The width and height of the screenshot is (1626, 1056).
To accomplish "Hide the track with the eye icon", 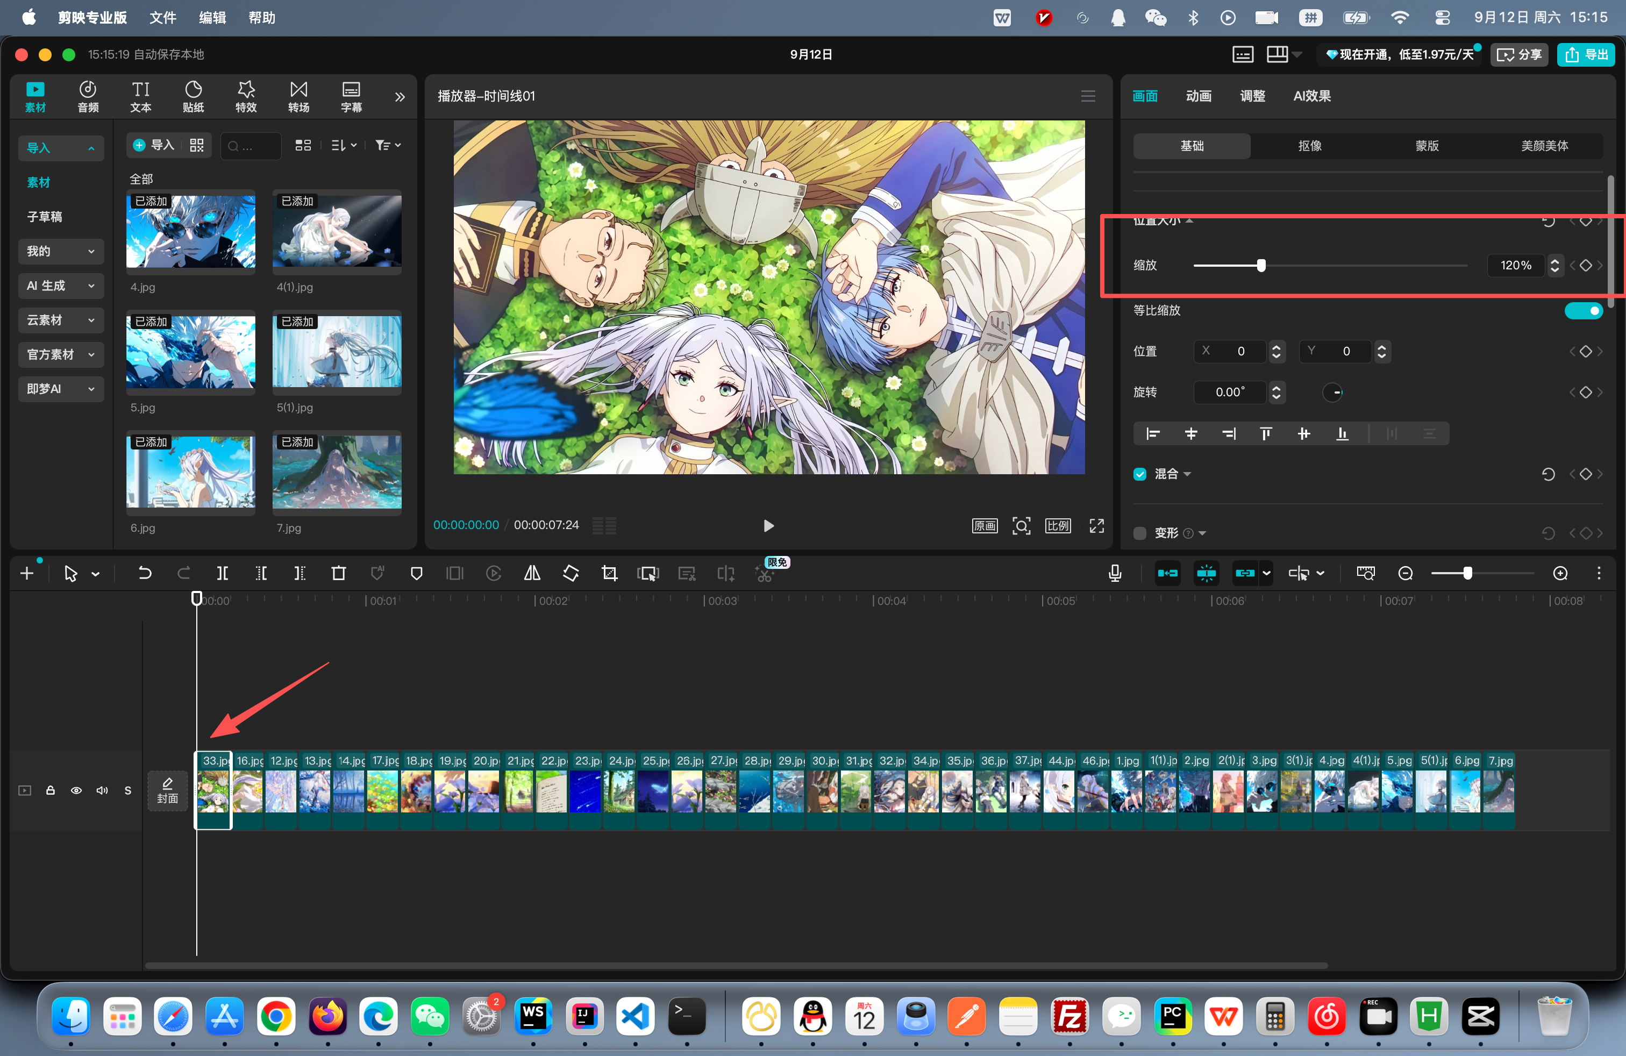I will coord(76,790).
